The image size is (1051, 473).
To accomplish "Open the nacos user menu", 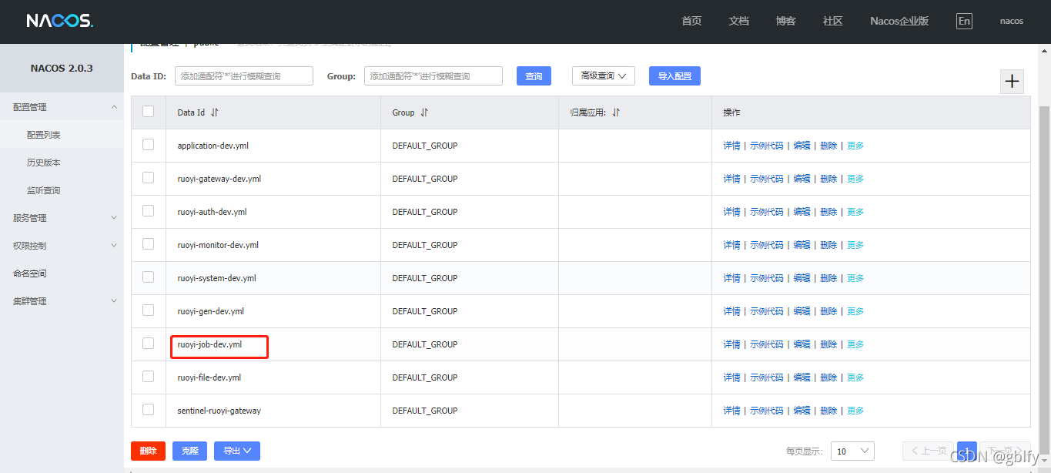I will (1012, 21).
